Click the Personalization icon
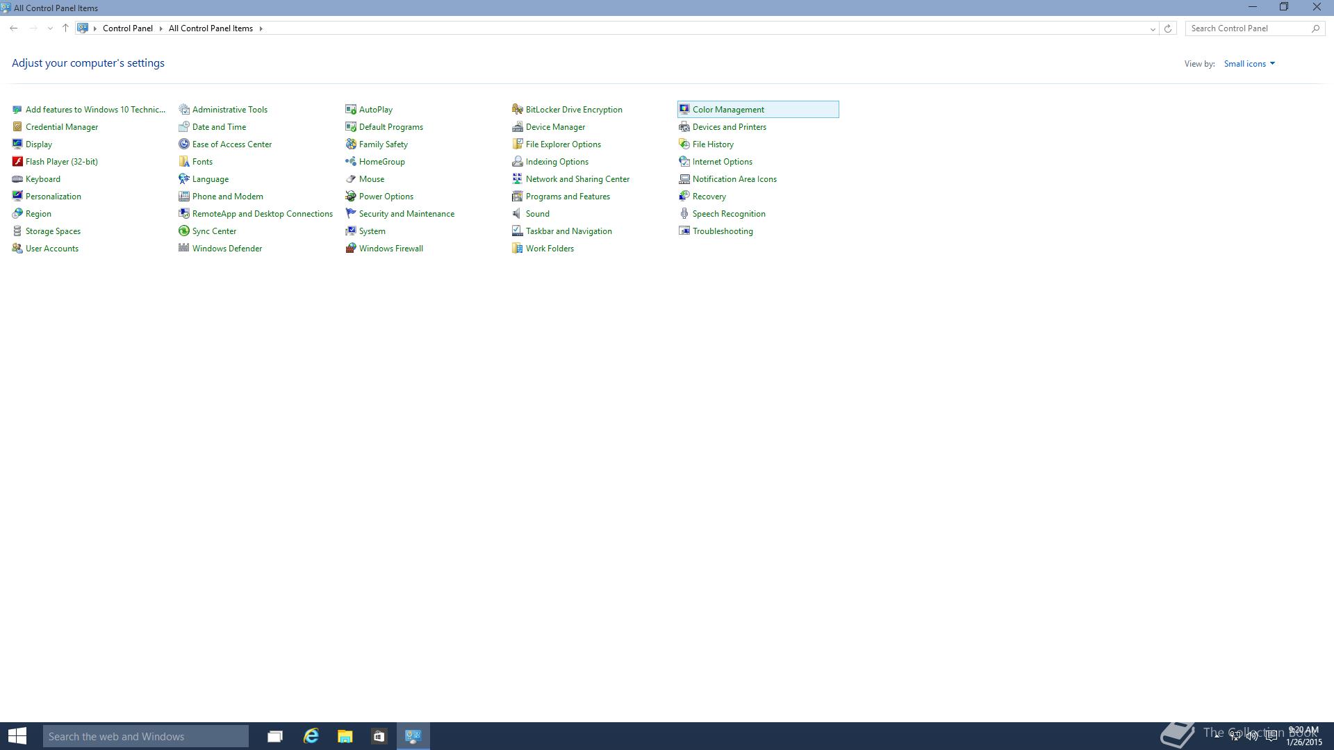Viewport: 1334px width, 750px height. pyautogui.click(x=17, y=196)
